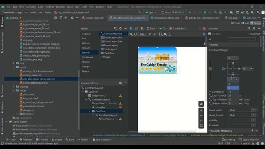
Task: Click the zoom to fit screen icon
Action: point(201,126)
